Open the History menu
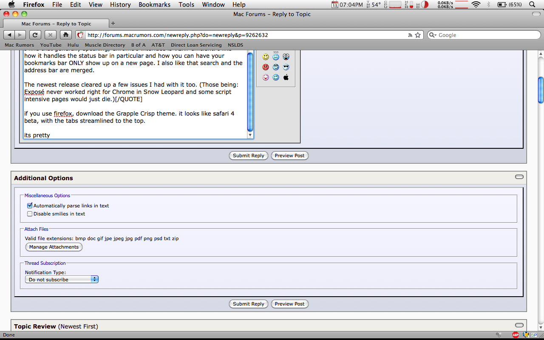The image size is (544, 340). tap(120, 5)
